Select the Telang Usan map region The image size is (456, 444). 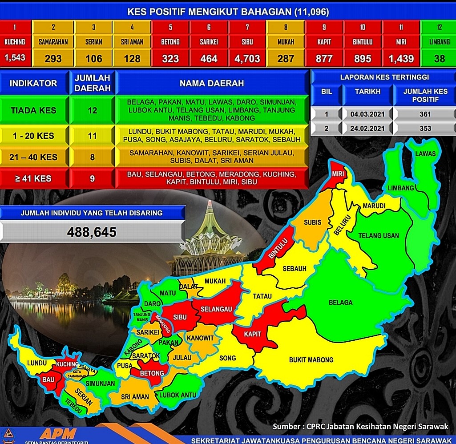tap(379, 236)
